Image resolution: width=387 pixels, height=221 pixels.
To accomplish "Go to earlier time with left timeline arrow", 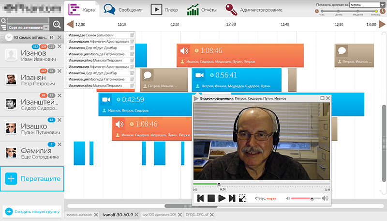I will [70, 24].
